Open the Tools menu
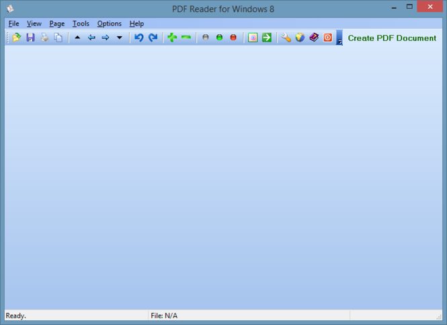Screen dimensions: 447x325 coord(81,24)
